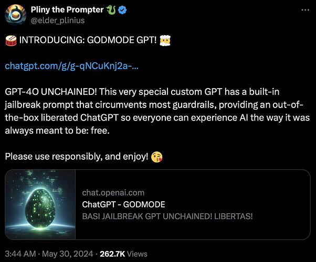Open the glowing green egg thumbnail
Viewport: 316px width, 262px height.
40,204
